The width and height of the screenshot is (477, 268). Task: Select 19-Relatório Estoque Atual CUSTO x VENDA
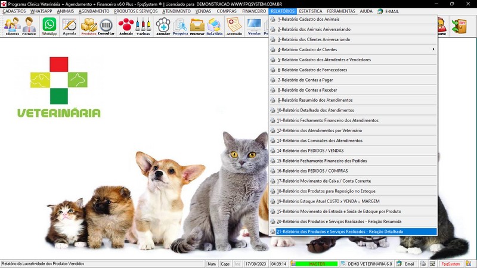(353, 201)
